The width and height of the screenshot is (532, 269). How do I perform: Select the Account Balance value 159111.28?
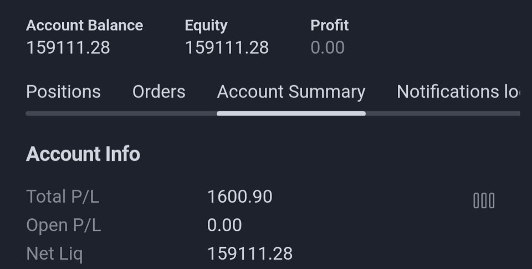[x=68, y=48]
